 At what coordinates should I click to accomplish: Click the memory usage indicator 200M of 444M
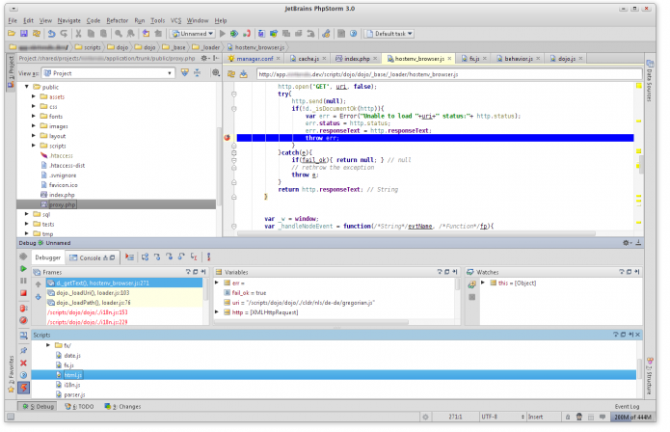point(632,417)
